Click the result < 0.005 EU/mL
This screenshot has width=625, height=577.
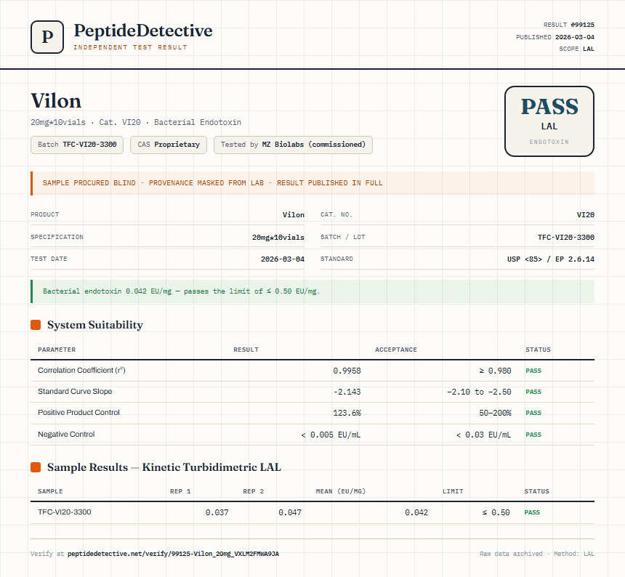pyautogui.click(x=331, y=435)
